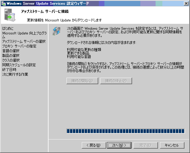
Task: Click the heading アップストリーム サーバーに接続
Action: (x=45, y=11)
